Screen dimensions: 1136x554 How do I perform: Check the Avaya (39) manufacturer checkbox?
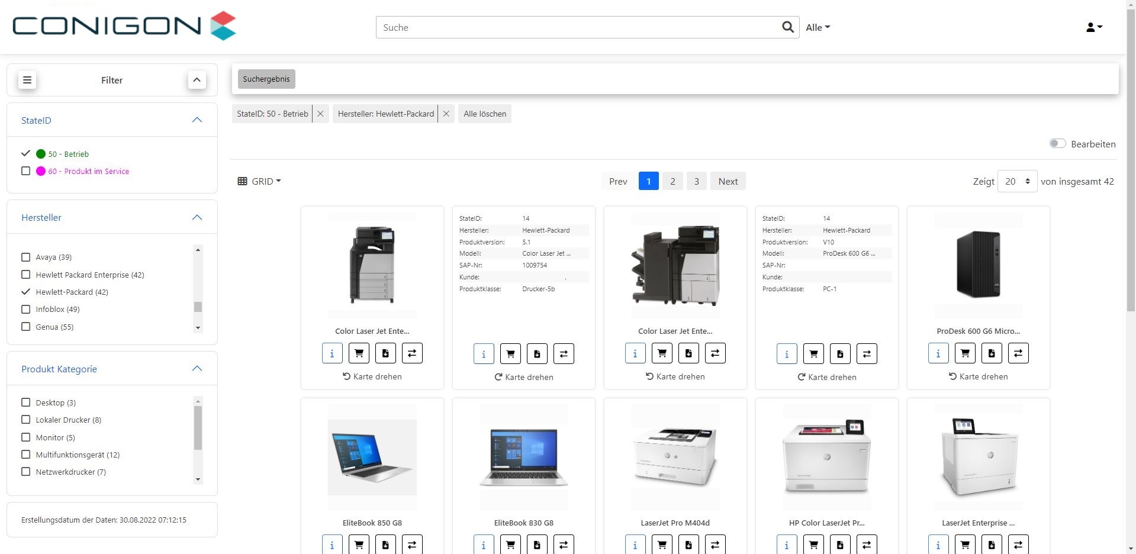25,257
